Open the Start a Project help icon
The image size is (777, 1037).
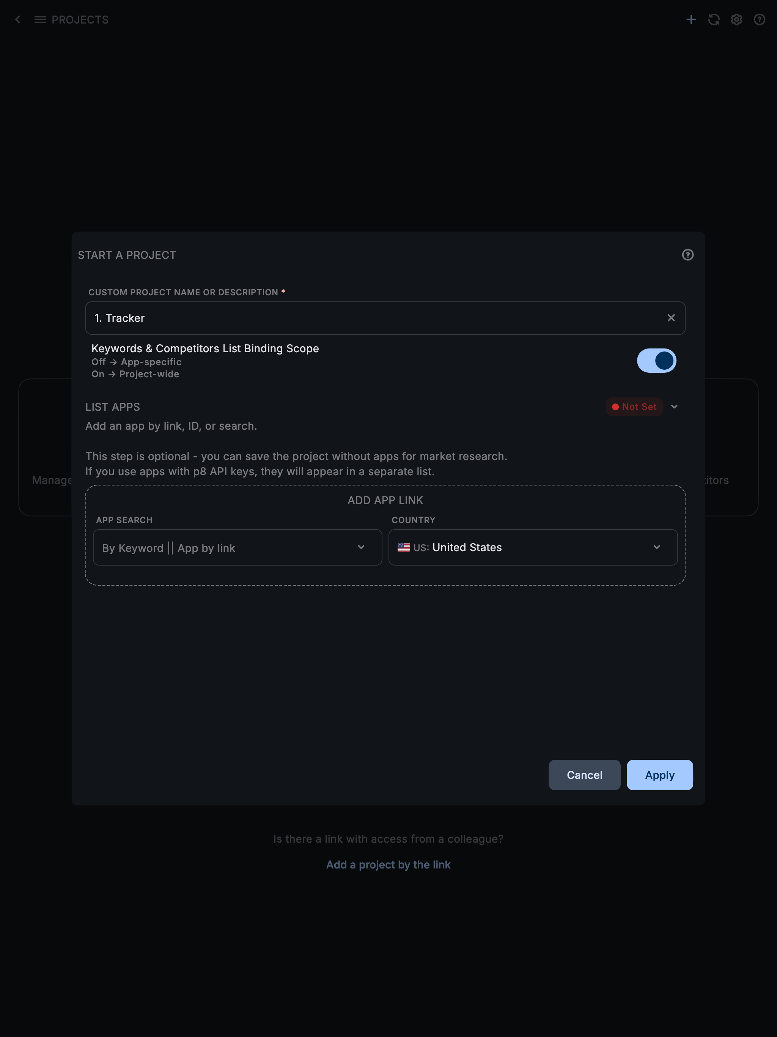[x=687, y=255]
